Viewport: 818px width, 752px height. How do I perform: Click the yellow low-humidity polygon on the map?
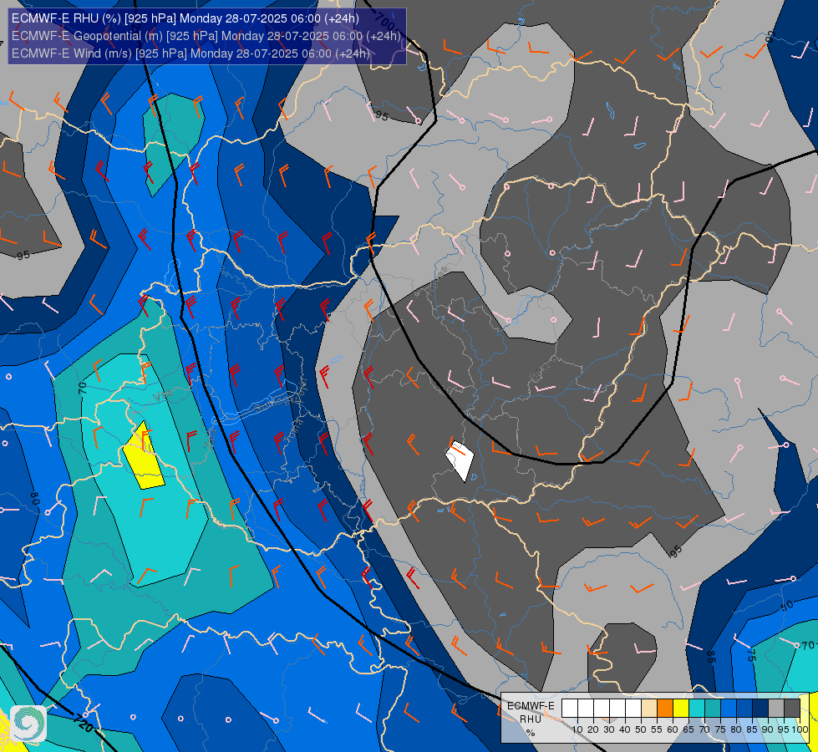click(144, 458)
